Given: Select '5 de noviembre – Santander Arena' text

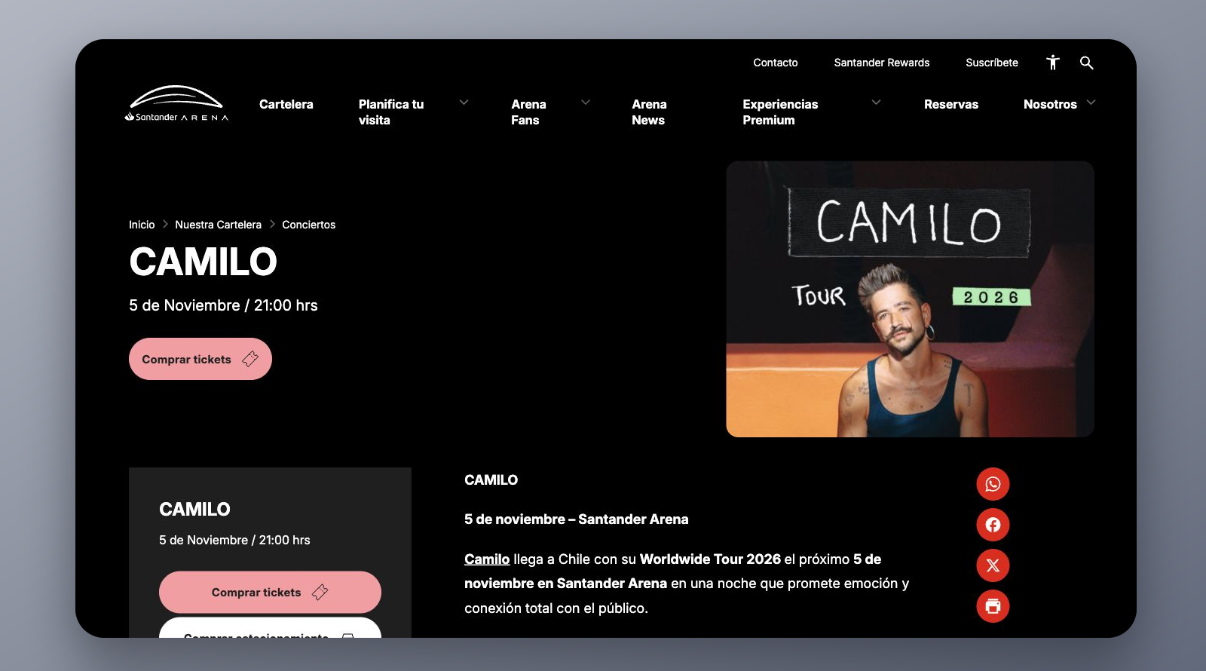Looking at the screenshot, I should 577,519.
